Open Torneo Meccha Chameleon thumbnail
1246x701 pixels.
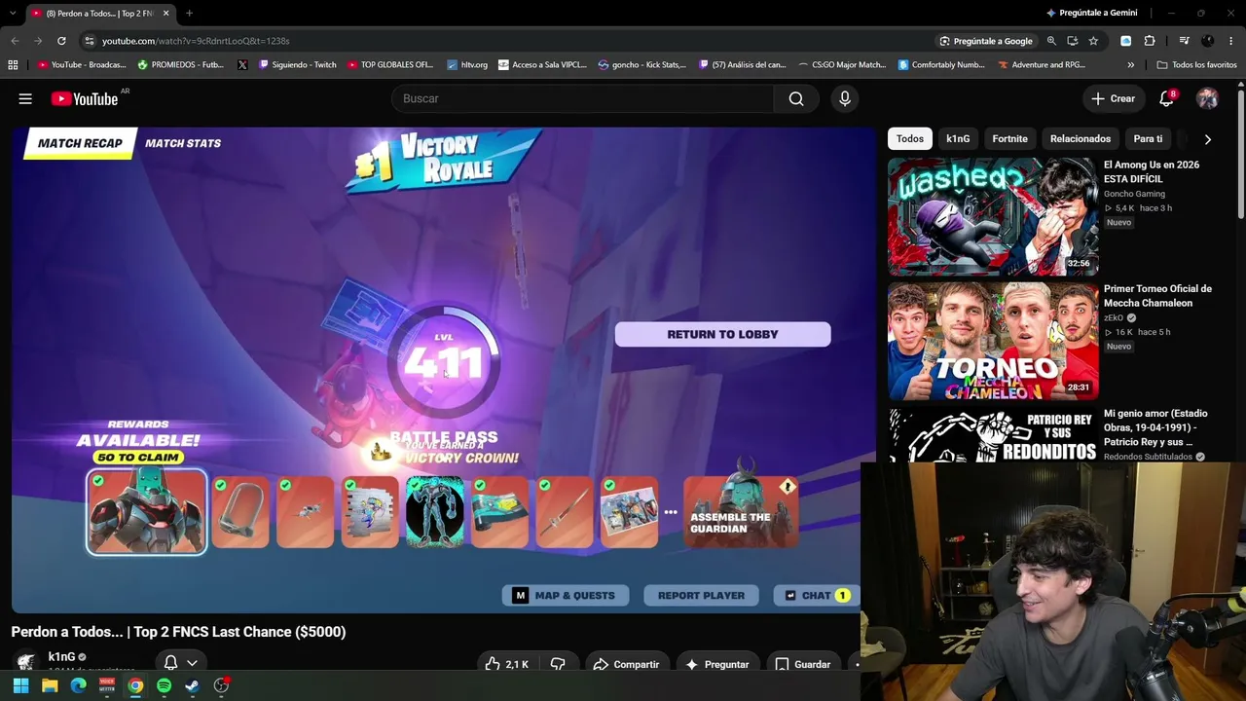[x=993, y=342]
